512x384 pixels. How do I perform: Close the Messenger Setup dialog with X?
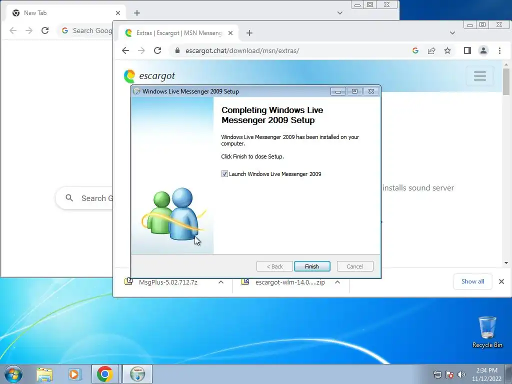[x=371, y=91]
